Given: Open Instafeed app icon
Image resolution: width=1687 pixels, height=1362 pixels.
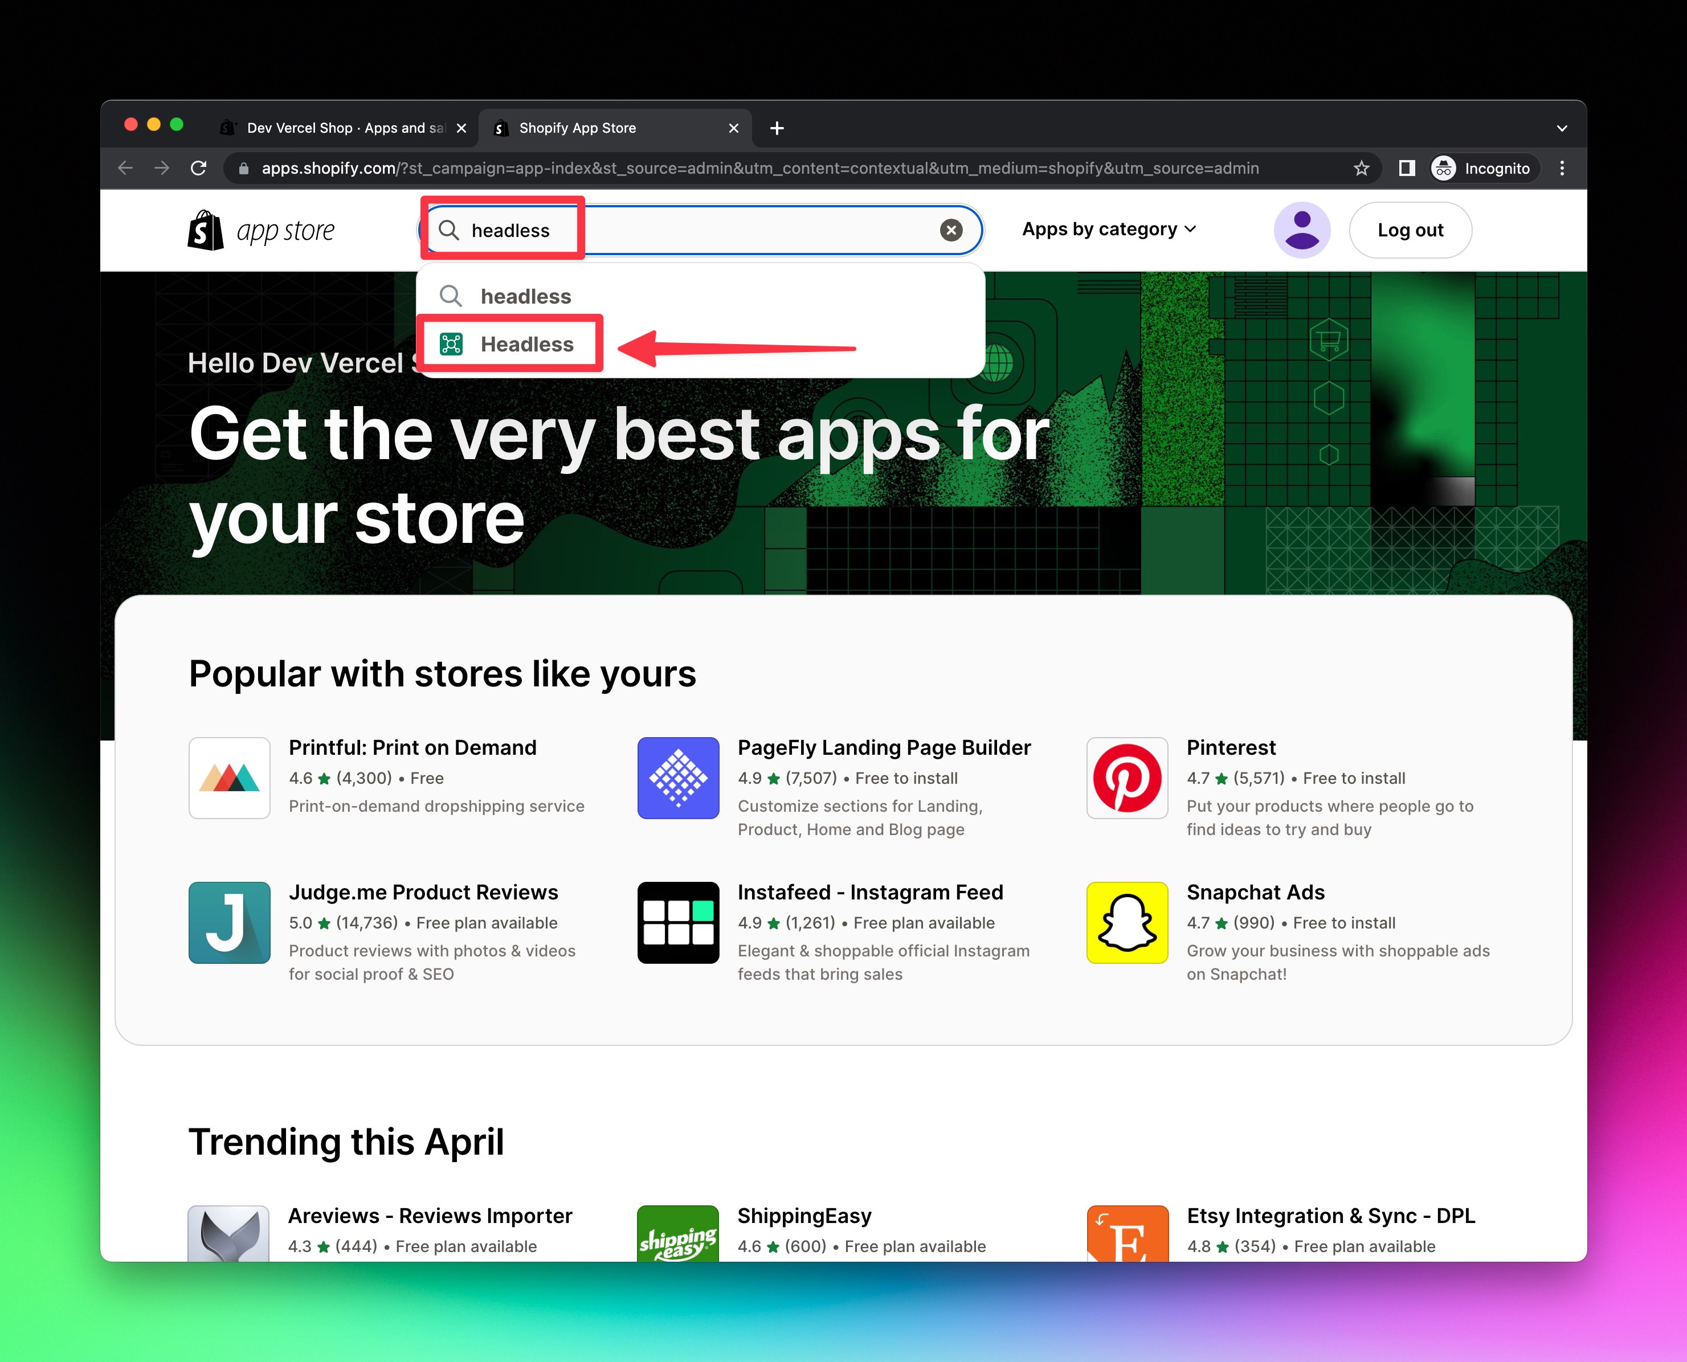Looking at the screenshot, I should click(x=678, y=923).
